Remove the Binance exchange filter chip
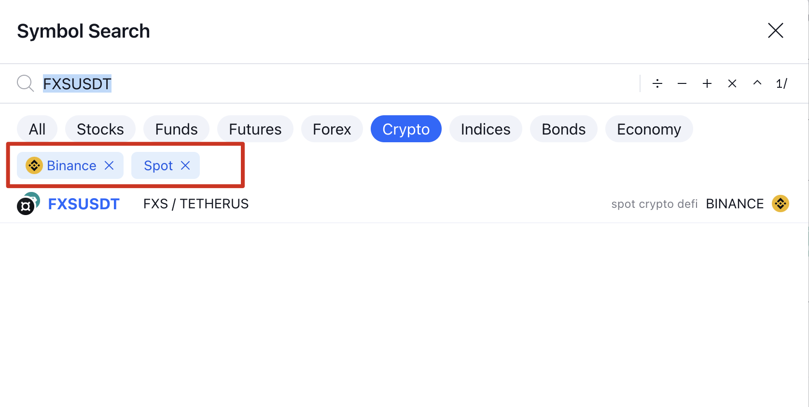The height and width of the screenshot is (407, 809). click(x=109, y=165)
